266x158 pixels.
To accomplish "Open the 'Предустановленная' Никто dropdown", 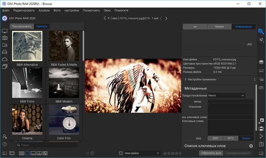I will 227,96.
